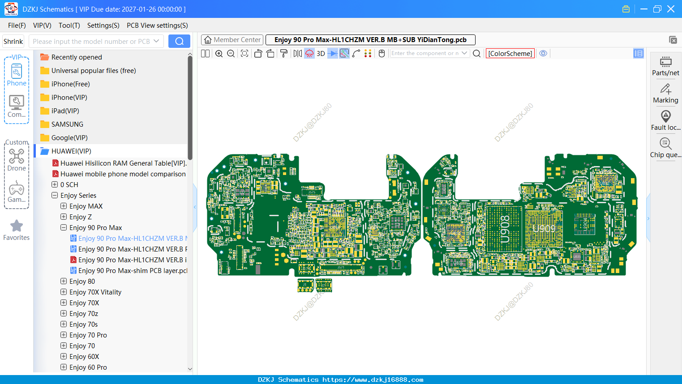Click the U908 chip on the board
Image resolution: width=682 pixels, height=384 pixels.
coord(504,228)
